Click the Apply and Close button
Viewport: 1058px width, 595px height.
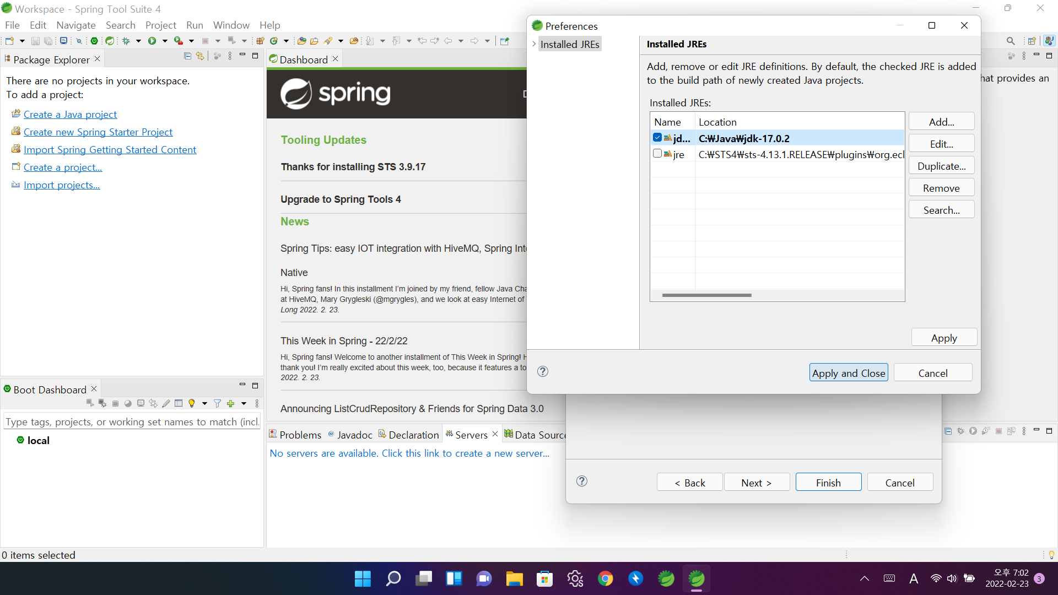click(x=848, y=373)
